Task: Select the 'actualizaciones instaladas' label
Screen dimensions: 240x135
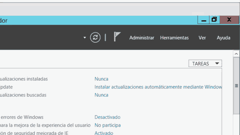Action: click(24, 79)
